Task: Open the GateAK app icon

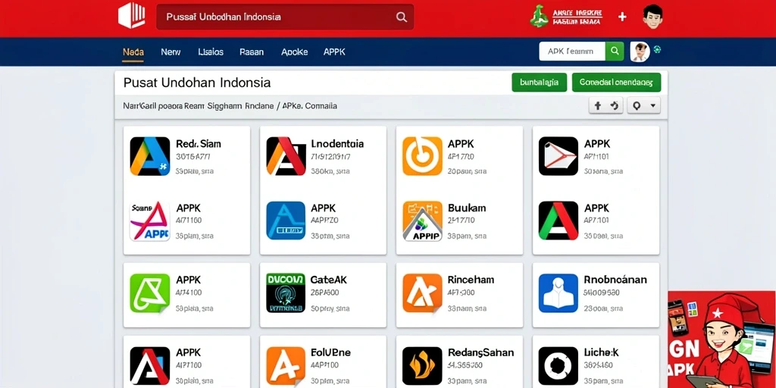Action: [286, 293]
